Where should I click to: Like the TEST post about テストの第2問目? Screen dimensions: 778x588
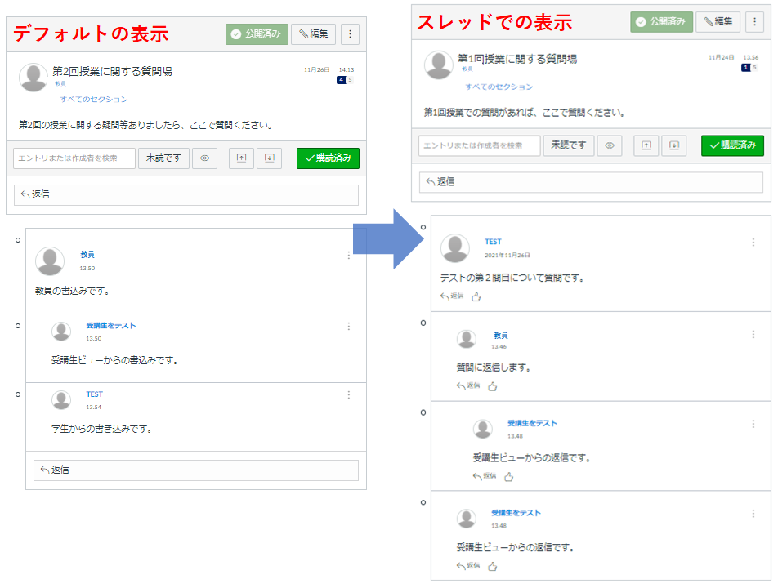pos(476,296)
